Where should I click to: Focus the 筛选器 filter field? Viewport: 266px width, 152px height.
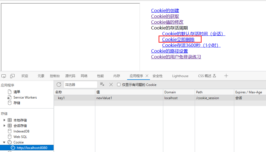tap(80, 85)
